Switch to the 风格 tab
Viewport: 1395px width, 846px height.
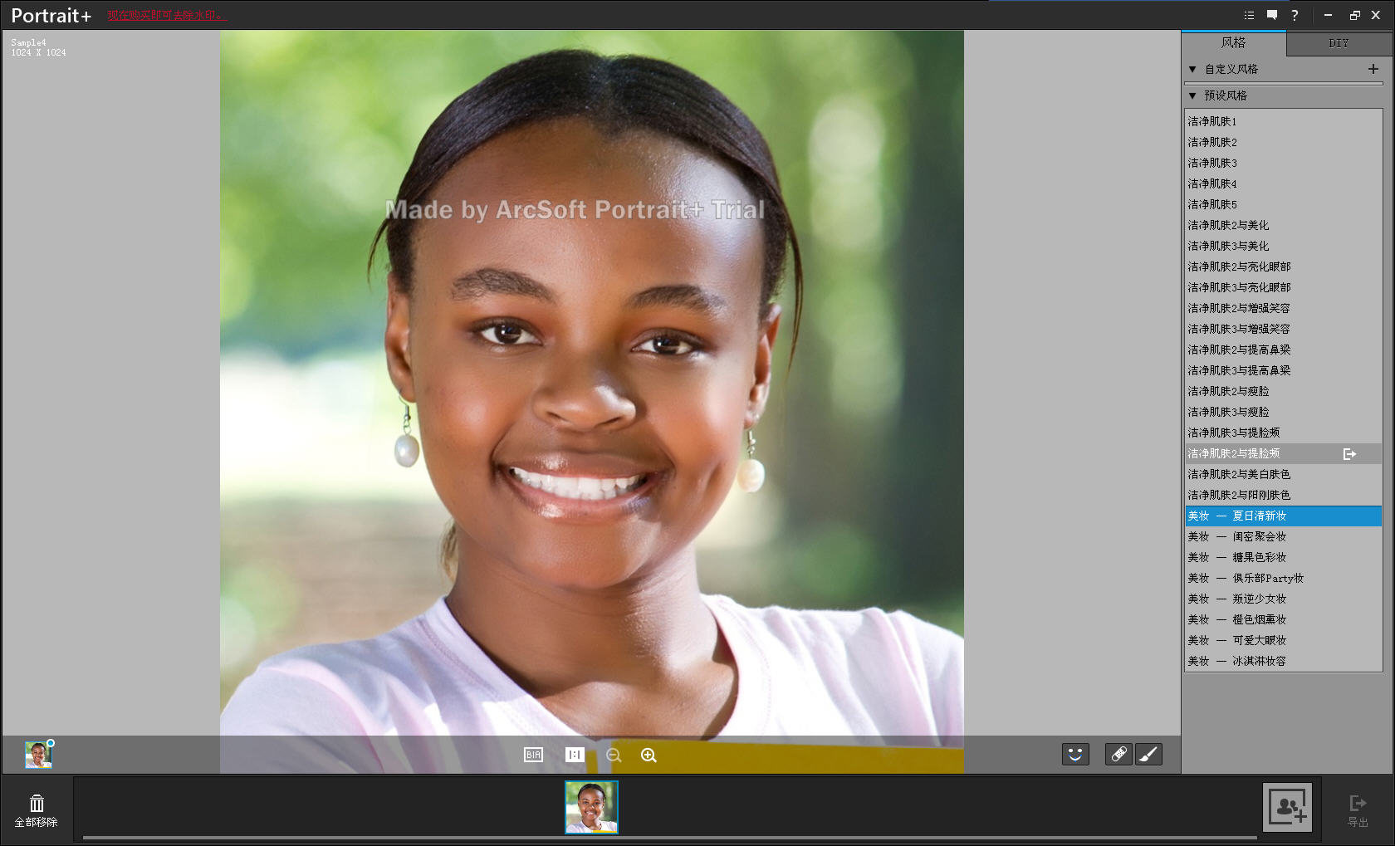click(x=1233, y=42)
